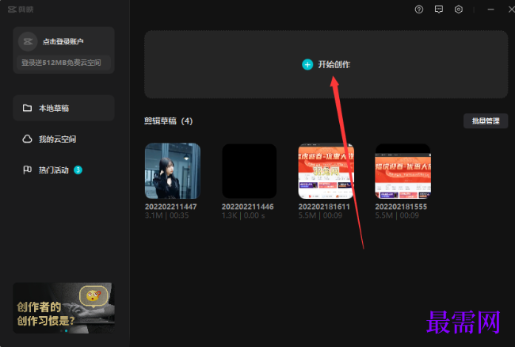Click draft name text 202202211447
The height and width of the screenshot is (347, 515).
point(171,207)
